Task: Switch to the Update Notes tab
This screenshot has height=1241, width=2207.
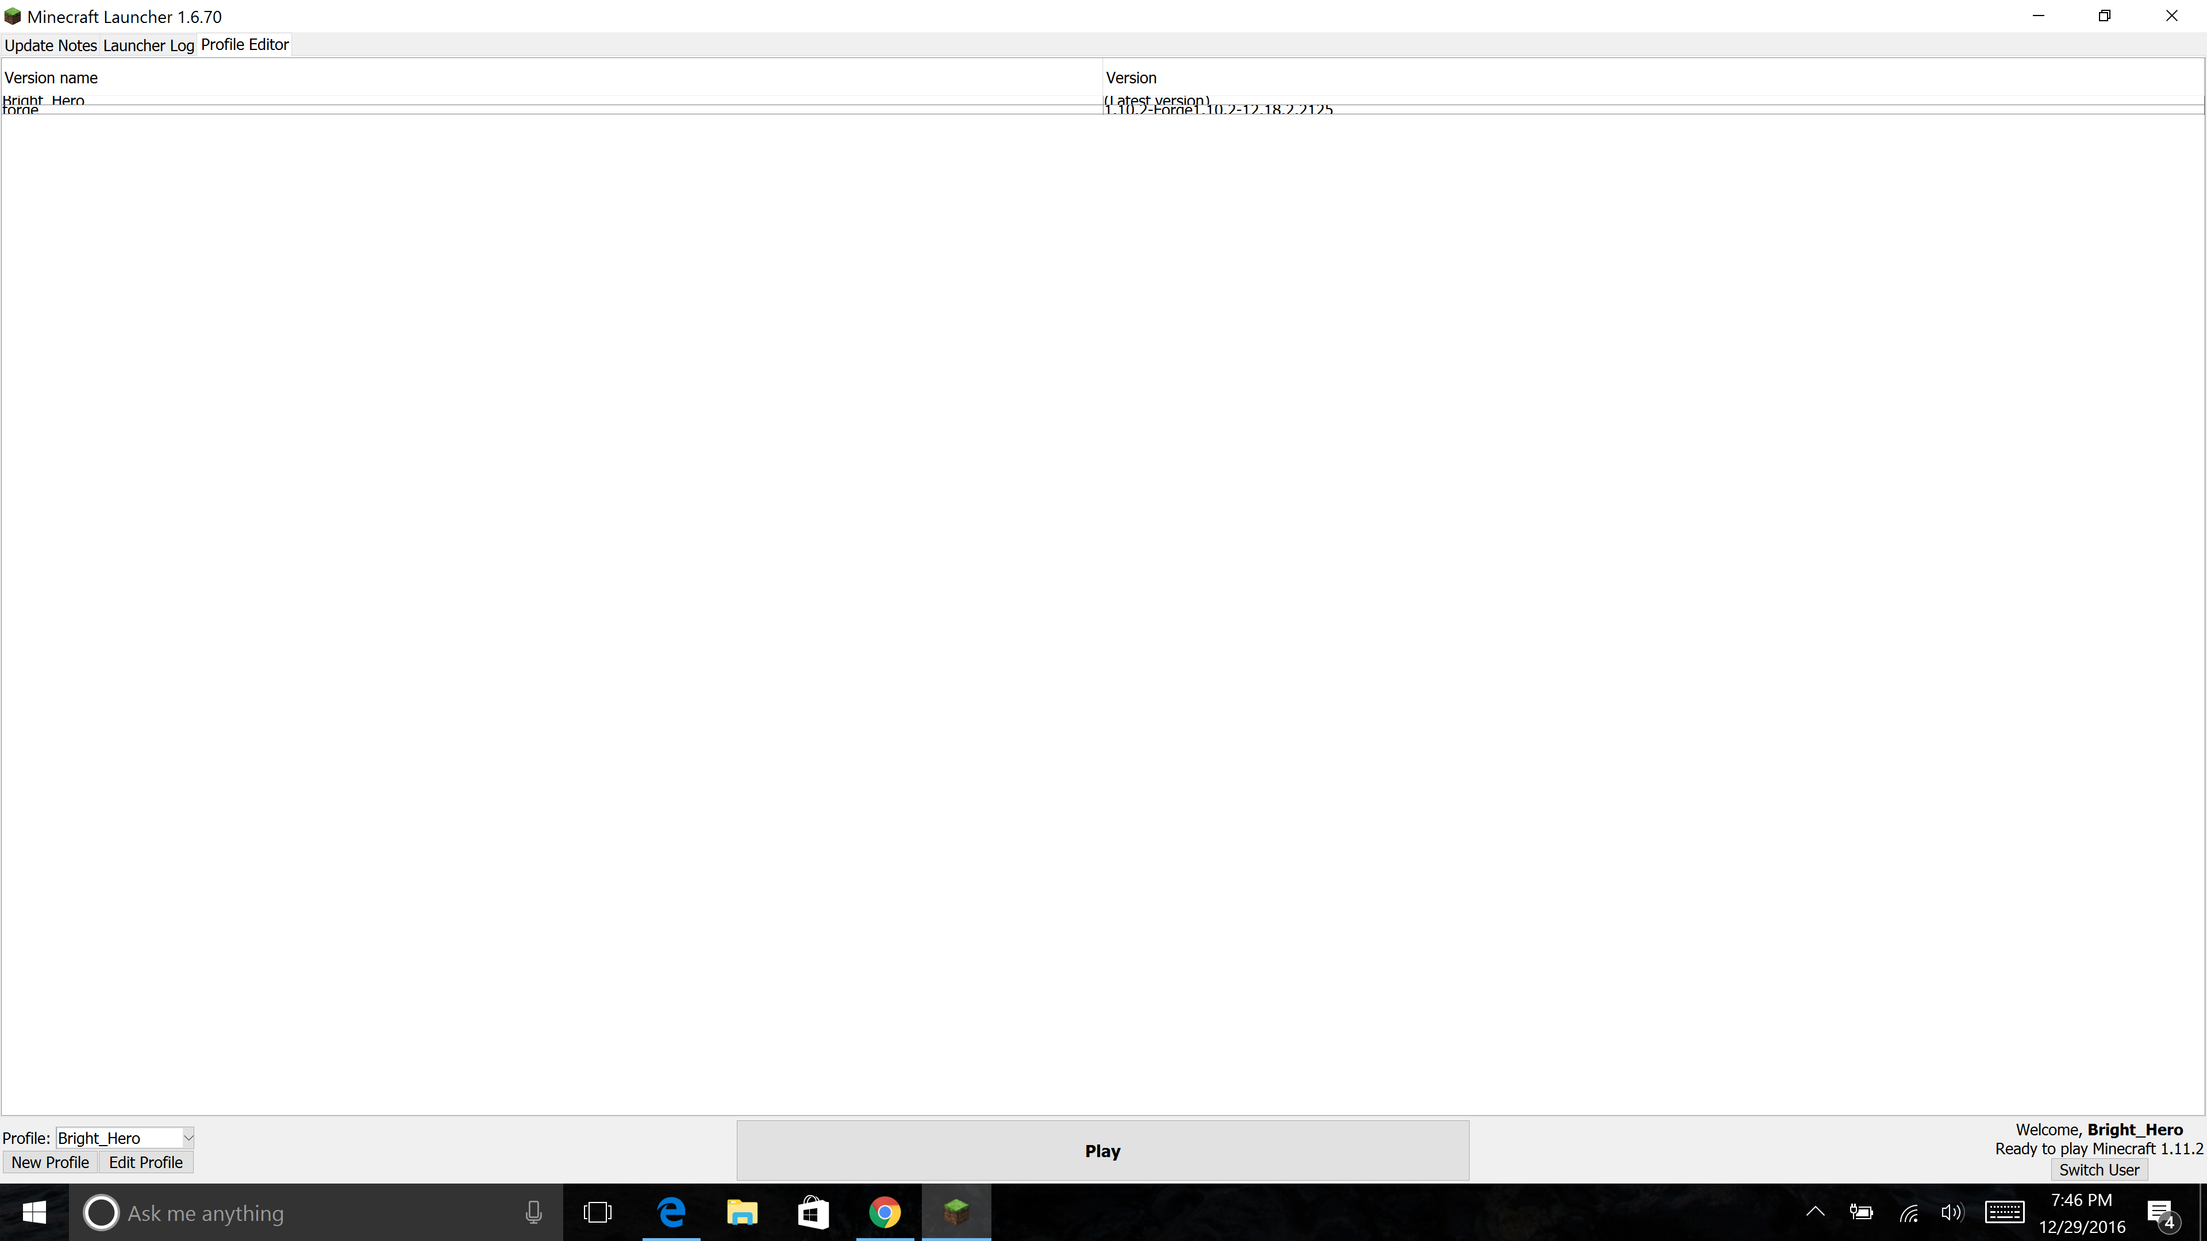Action: [51, 45]
